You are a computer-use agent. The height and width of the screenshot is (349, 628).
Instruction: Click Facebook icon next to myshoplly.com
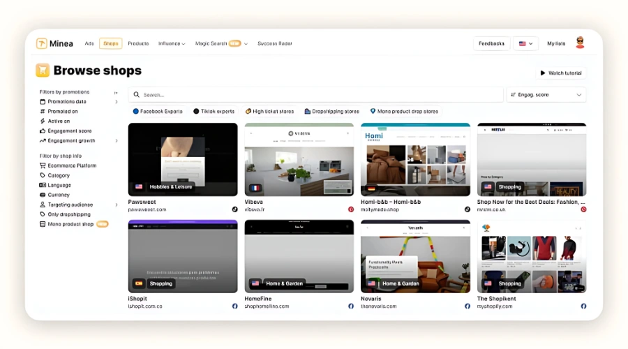click(x=583, y=306)
